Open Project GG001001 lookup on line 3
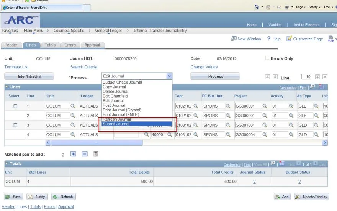The width and height of the screenshot is (337, 211). (x=265, y=125)
